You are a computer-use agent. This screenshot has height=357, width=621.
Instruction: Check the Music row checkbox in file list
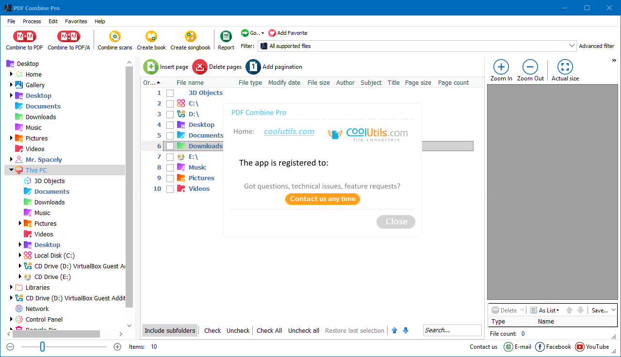coord(170,168)
